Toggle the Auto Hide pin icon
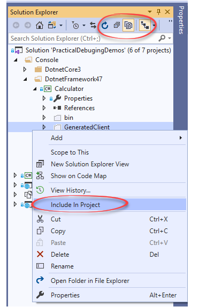Viewport: 199px width, 307px height. click(x=159, y=12)
